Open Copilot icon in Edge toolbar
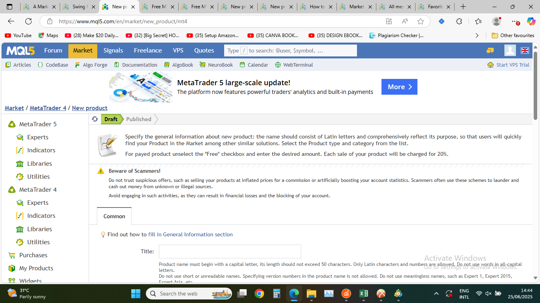 (x=531, y=21)
